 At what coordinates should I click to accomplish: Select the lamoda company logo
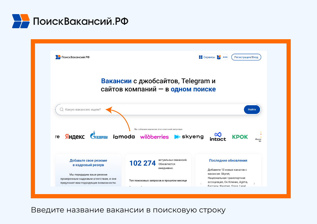pyautogui.click(x=124, y=137)
